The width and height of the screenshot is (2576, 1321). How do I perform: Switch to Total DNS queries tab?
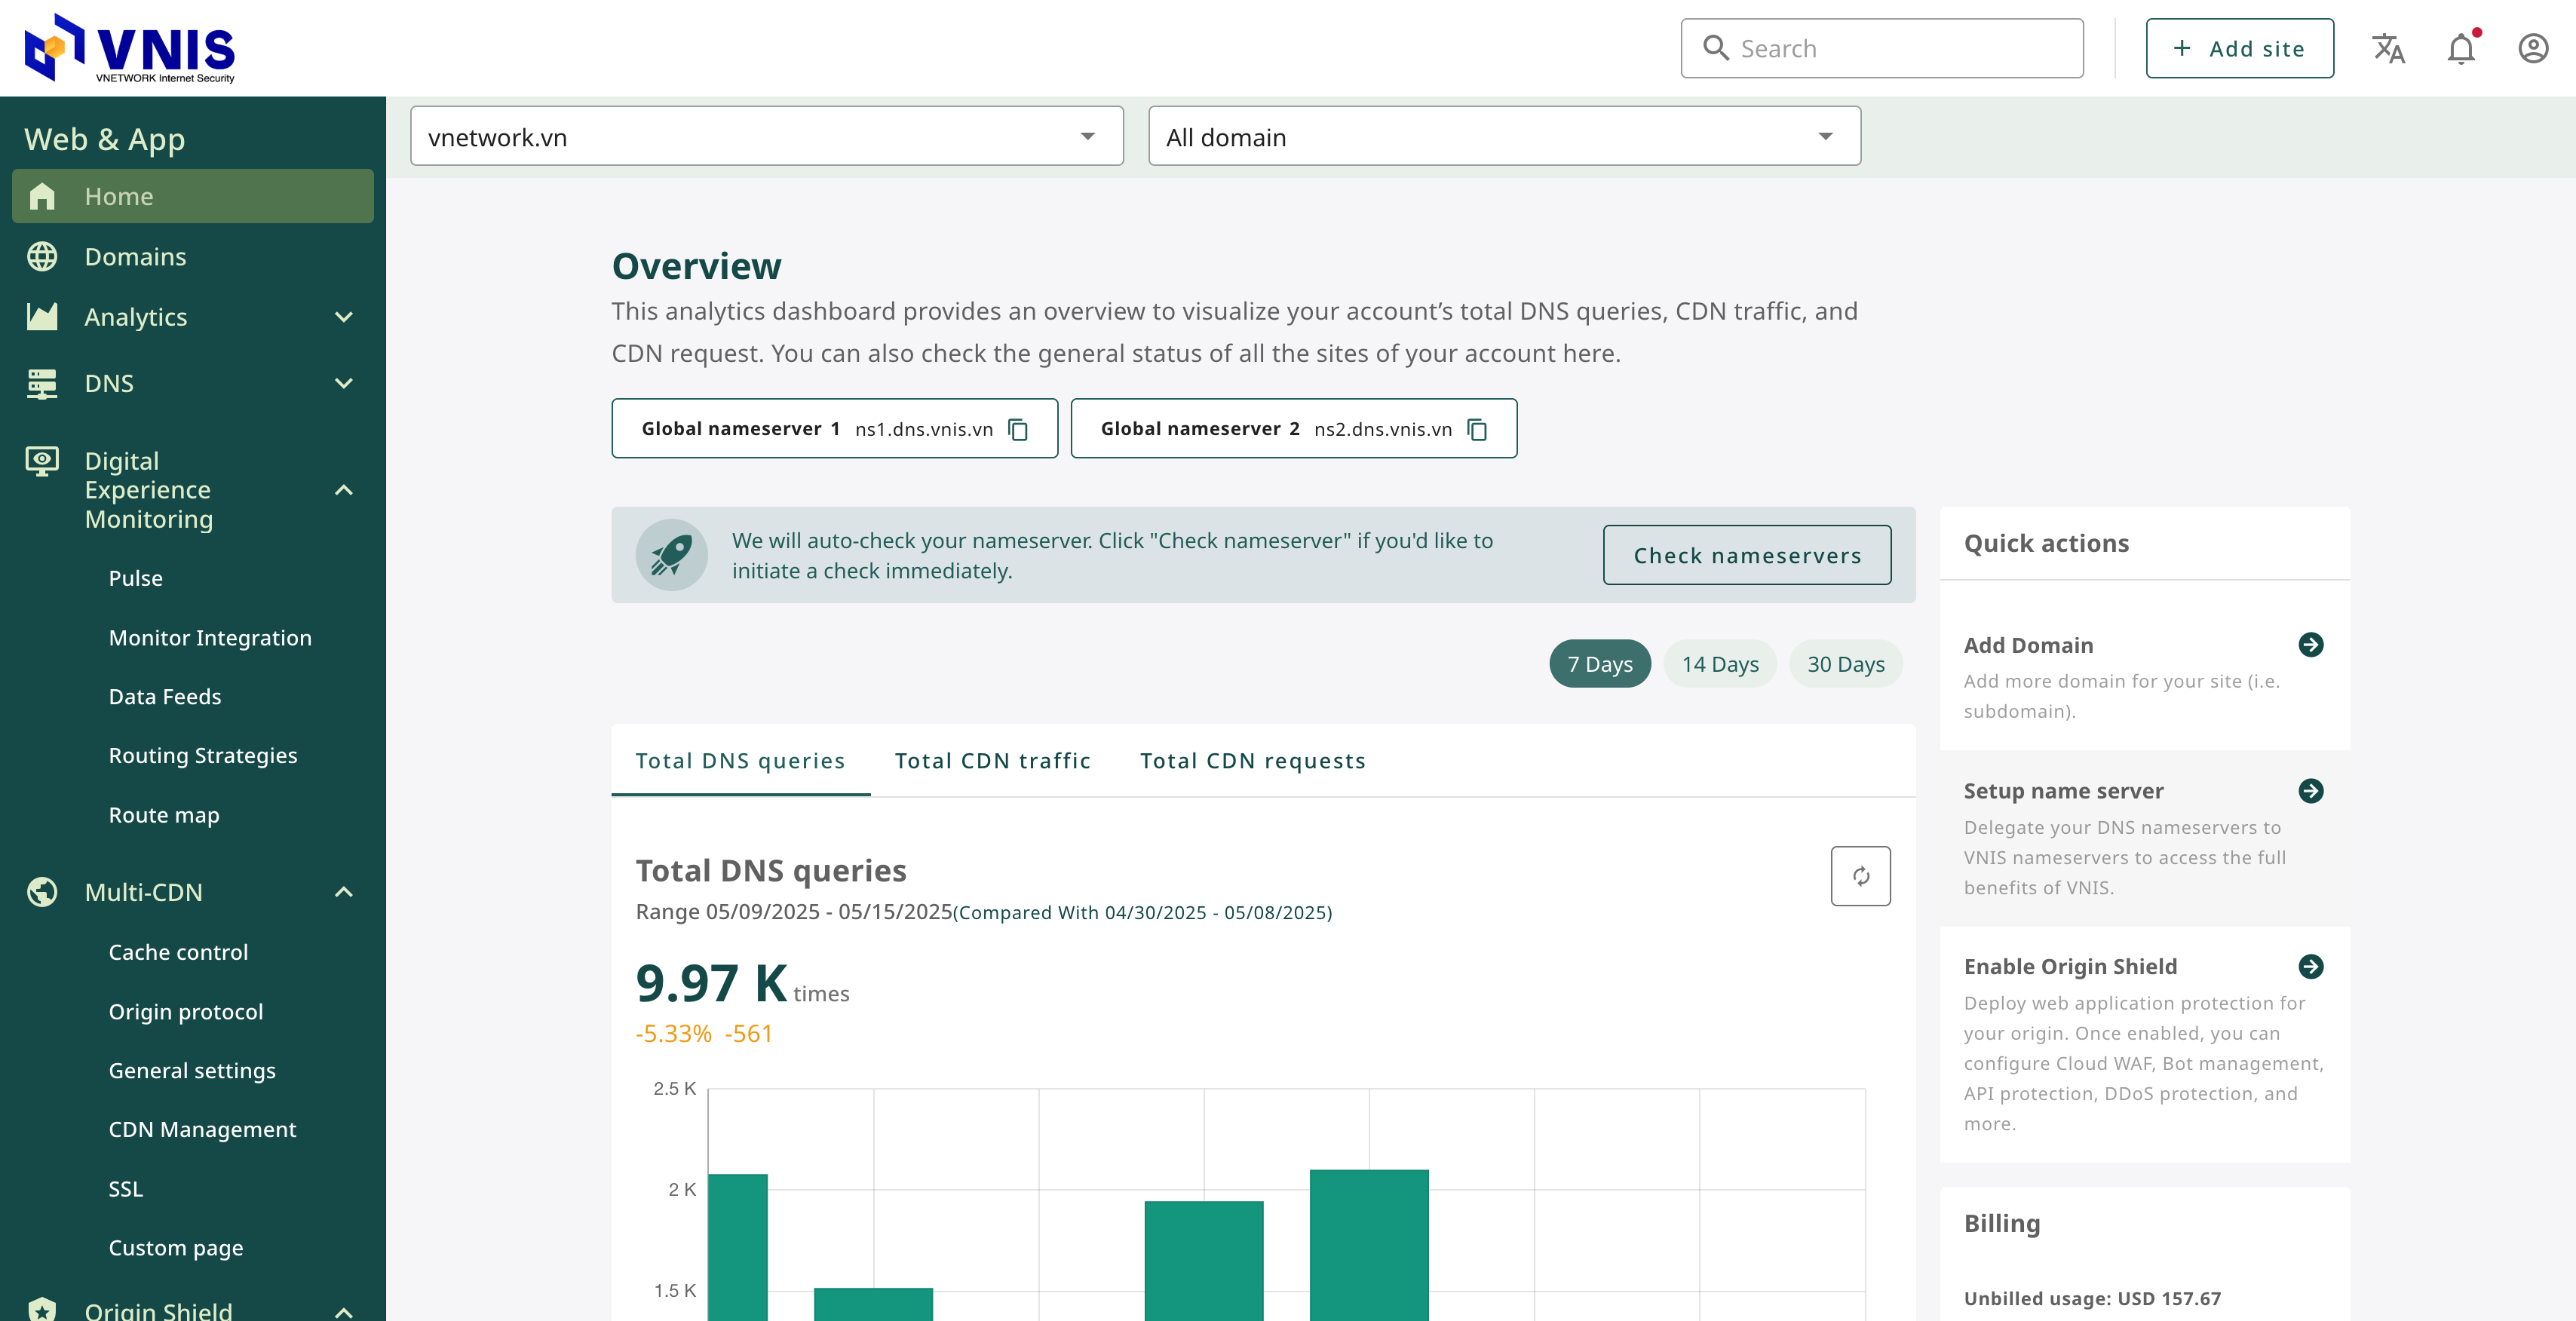(740, 761)
